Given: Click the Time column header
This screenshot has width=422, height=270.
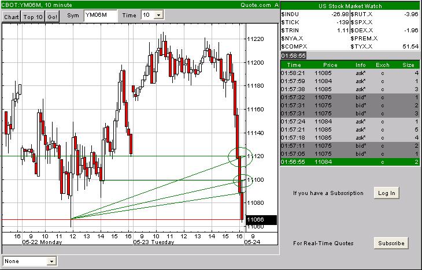Looking at the screenshot, I should [x=294, y=65].
